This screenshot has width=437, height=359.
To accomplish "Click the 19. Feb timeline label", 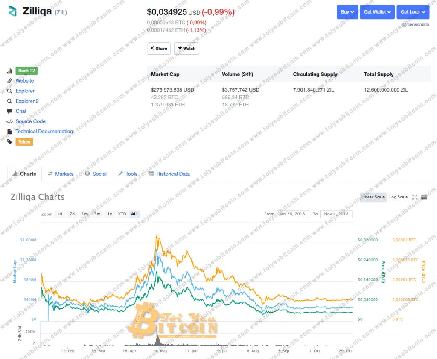I will click(x=68, y=351).
